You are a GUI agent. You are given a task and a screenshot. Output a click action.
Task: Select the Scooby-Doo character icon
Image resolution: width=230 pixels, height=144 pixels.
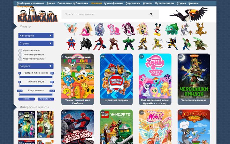point(201,29)
